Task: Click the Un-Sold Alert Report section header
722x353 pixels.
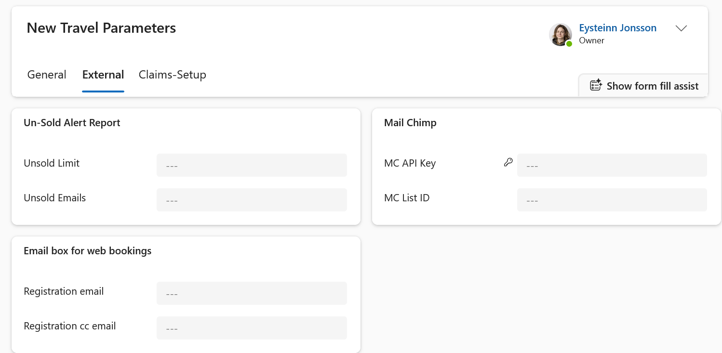Action: [x=72, y=123]
